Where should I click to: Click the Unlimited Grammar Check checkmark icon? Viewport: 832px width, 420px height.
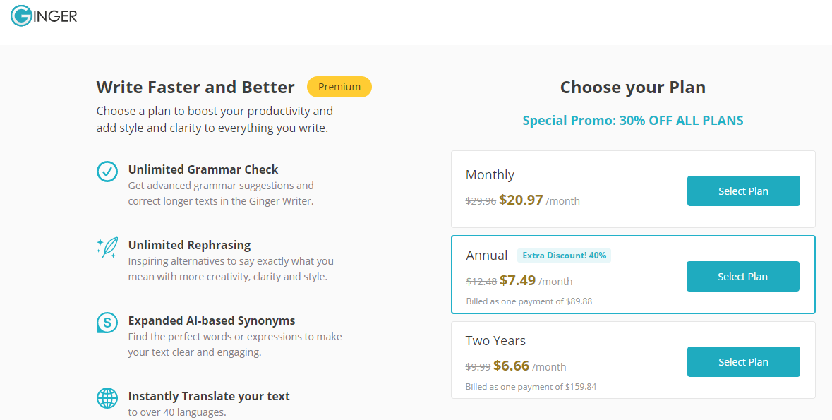pos(107,172)
